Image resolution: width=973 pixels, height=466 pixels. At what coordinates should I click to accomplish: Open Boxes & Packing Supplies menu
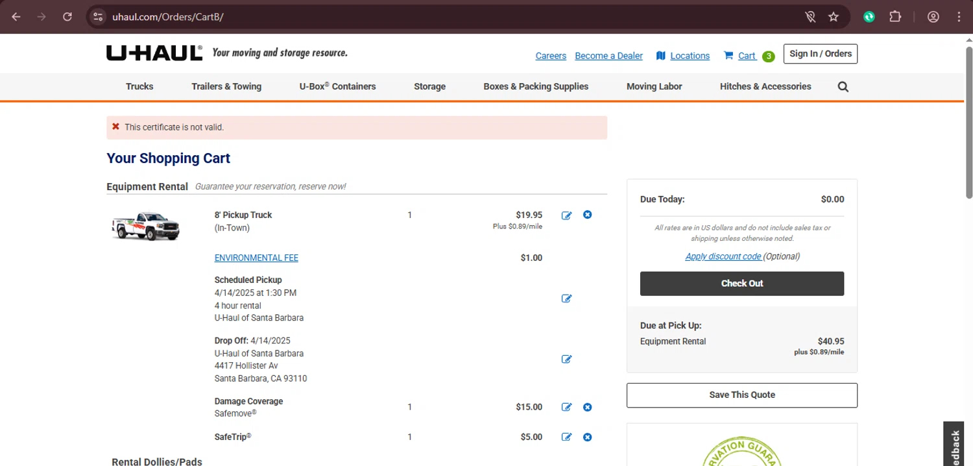tap(536, 86)
